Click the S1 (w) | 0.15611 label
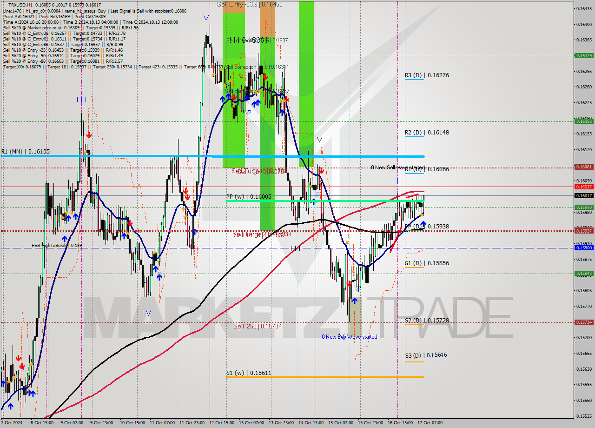 (249, 373)
